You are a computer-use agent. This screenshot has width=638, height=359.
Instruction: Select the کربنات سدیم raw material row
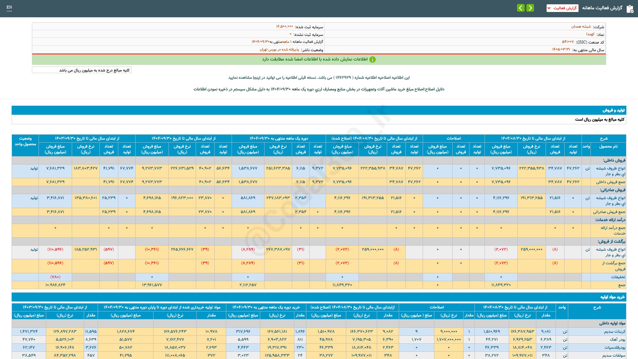pos(614,331)
